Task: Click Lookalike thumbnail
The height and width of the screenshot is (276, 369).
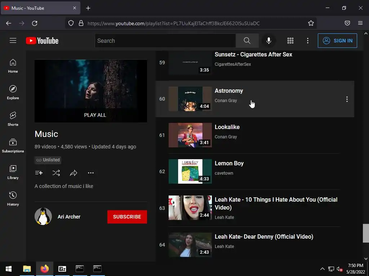Action: [190, 135]
